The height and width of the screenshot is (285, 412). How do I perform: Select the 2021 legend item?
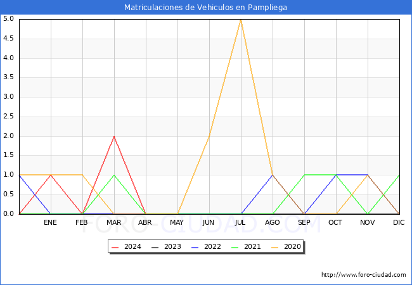(252, 247)
